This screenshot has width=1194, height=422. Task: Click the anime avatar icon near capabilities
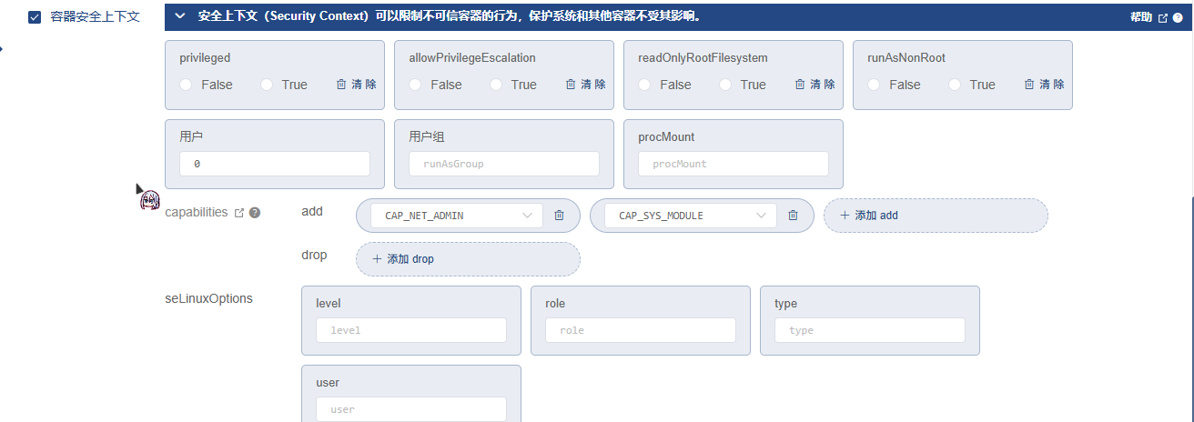[x=150, y=200]
